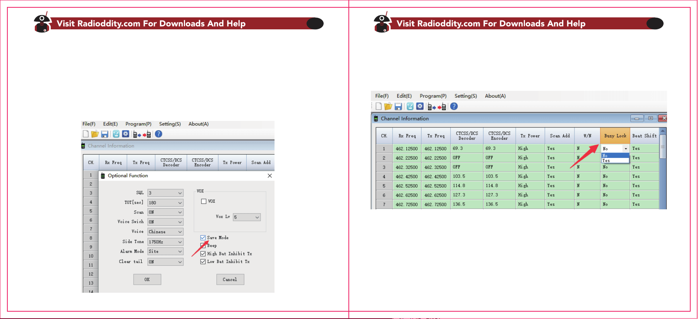Open Setting(S) menu on right page
Viewport: 698px width, 319px height.
[x=466, y=96]
